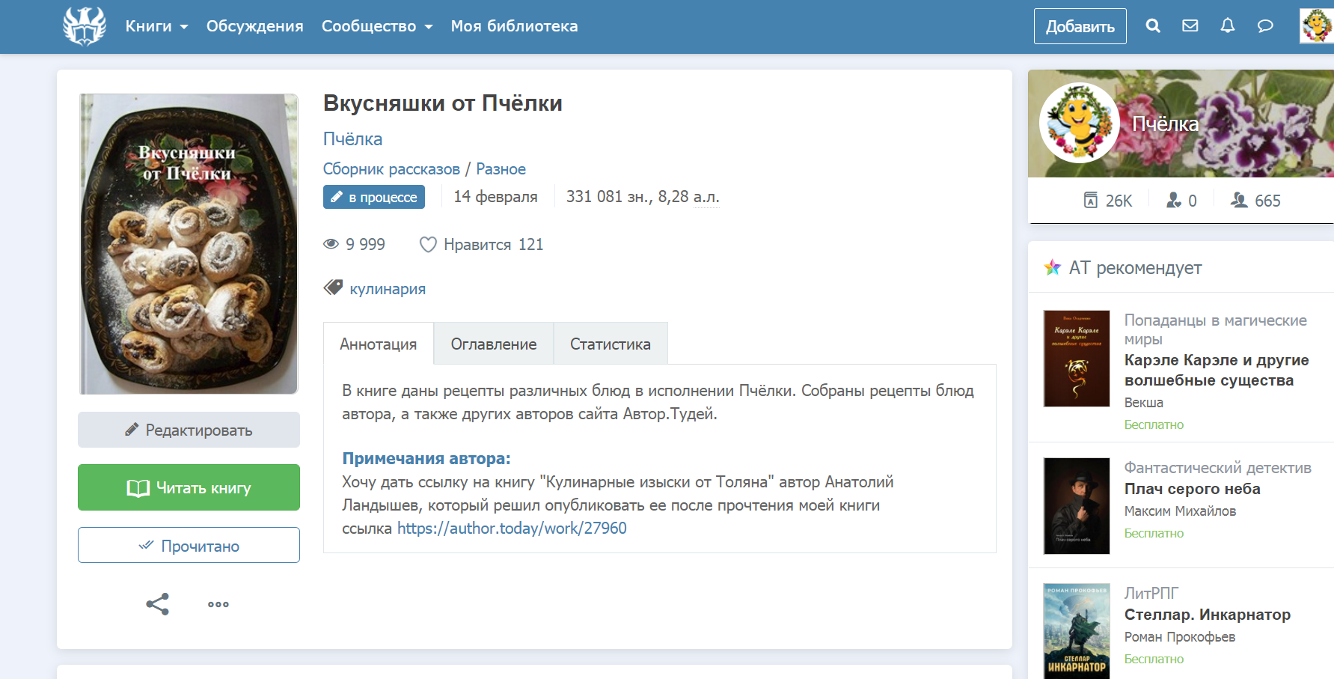The width and height of the screenshot is (1334, 679).
Task: Open the author.today/work/27960 link
Action: (512, 529)
